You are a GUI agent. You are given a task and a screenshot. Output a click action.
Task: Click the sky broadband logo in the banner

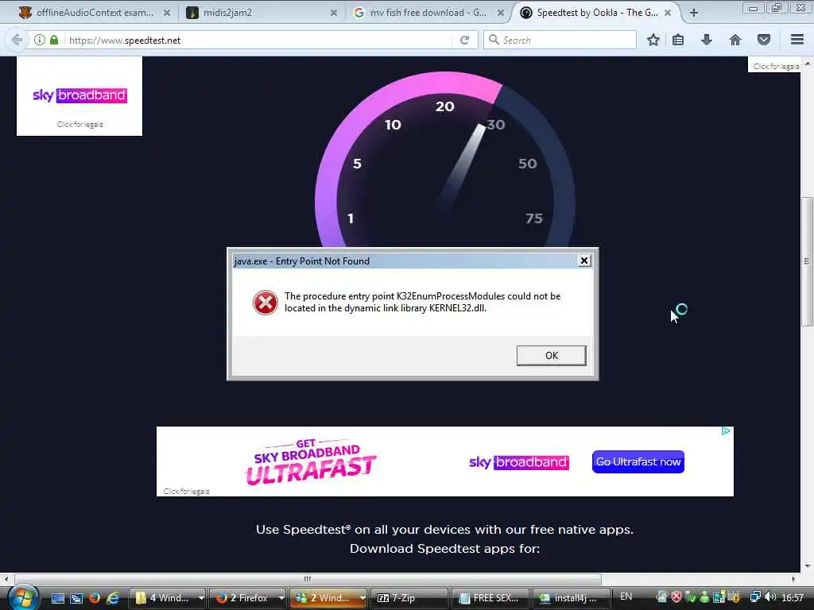(519, 462)
